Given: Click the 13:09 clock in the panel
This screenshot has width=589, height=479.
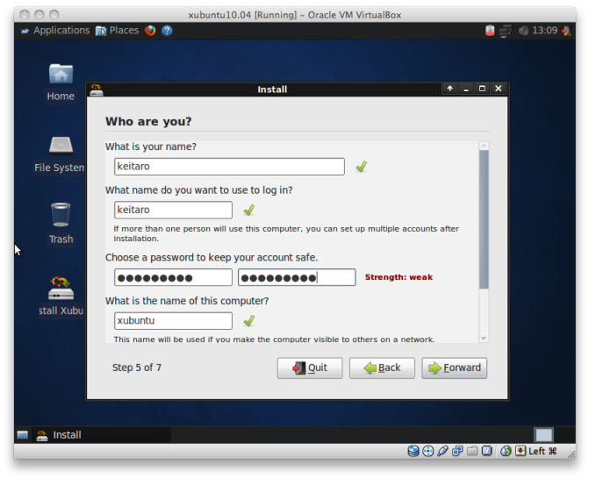Looking at the screenshot, I should 545,31.
